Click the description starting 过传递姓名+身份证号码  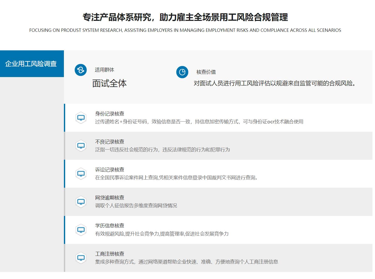[x=199, y=122]
